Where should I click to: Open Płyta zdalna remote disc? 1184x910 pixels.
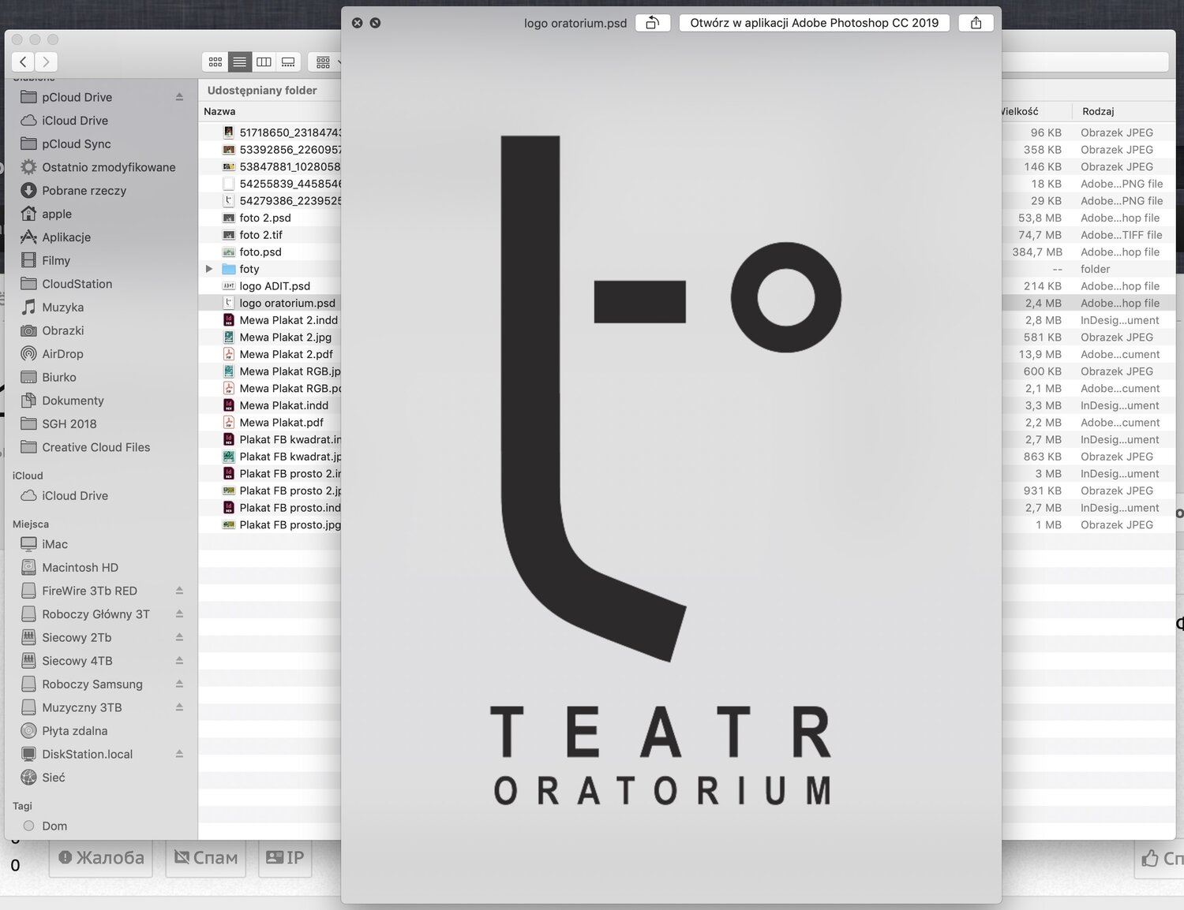(74, 731)
